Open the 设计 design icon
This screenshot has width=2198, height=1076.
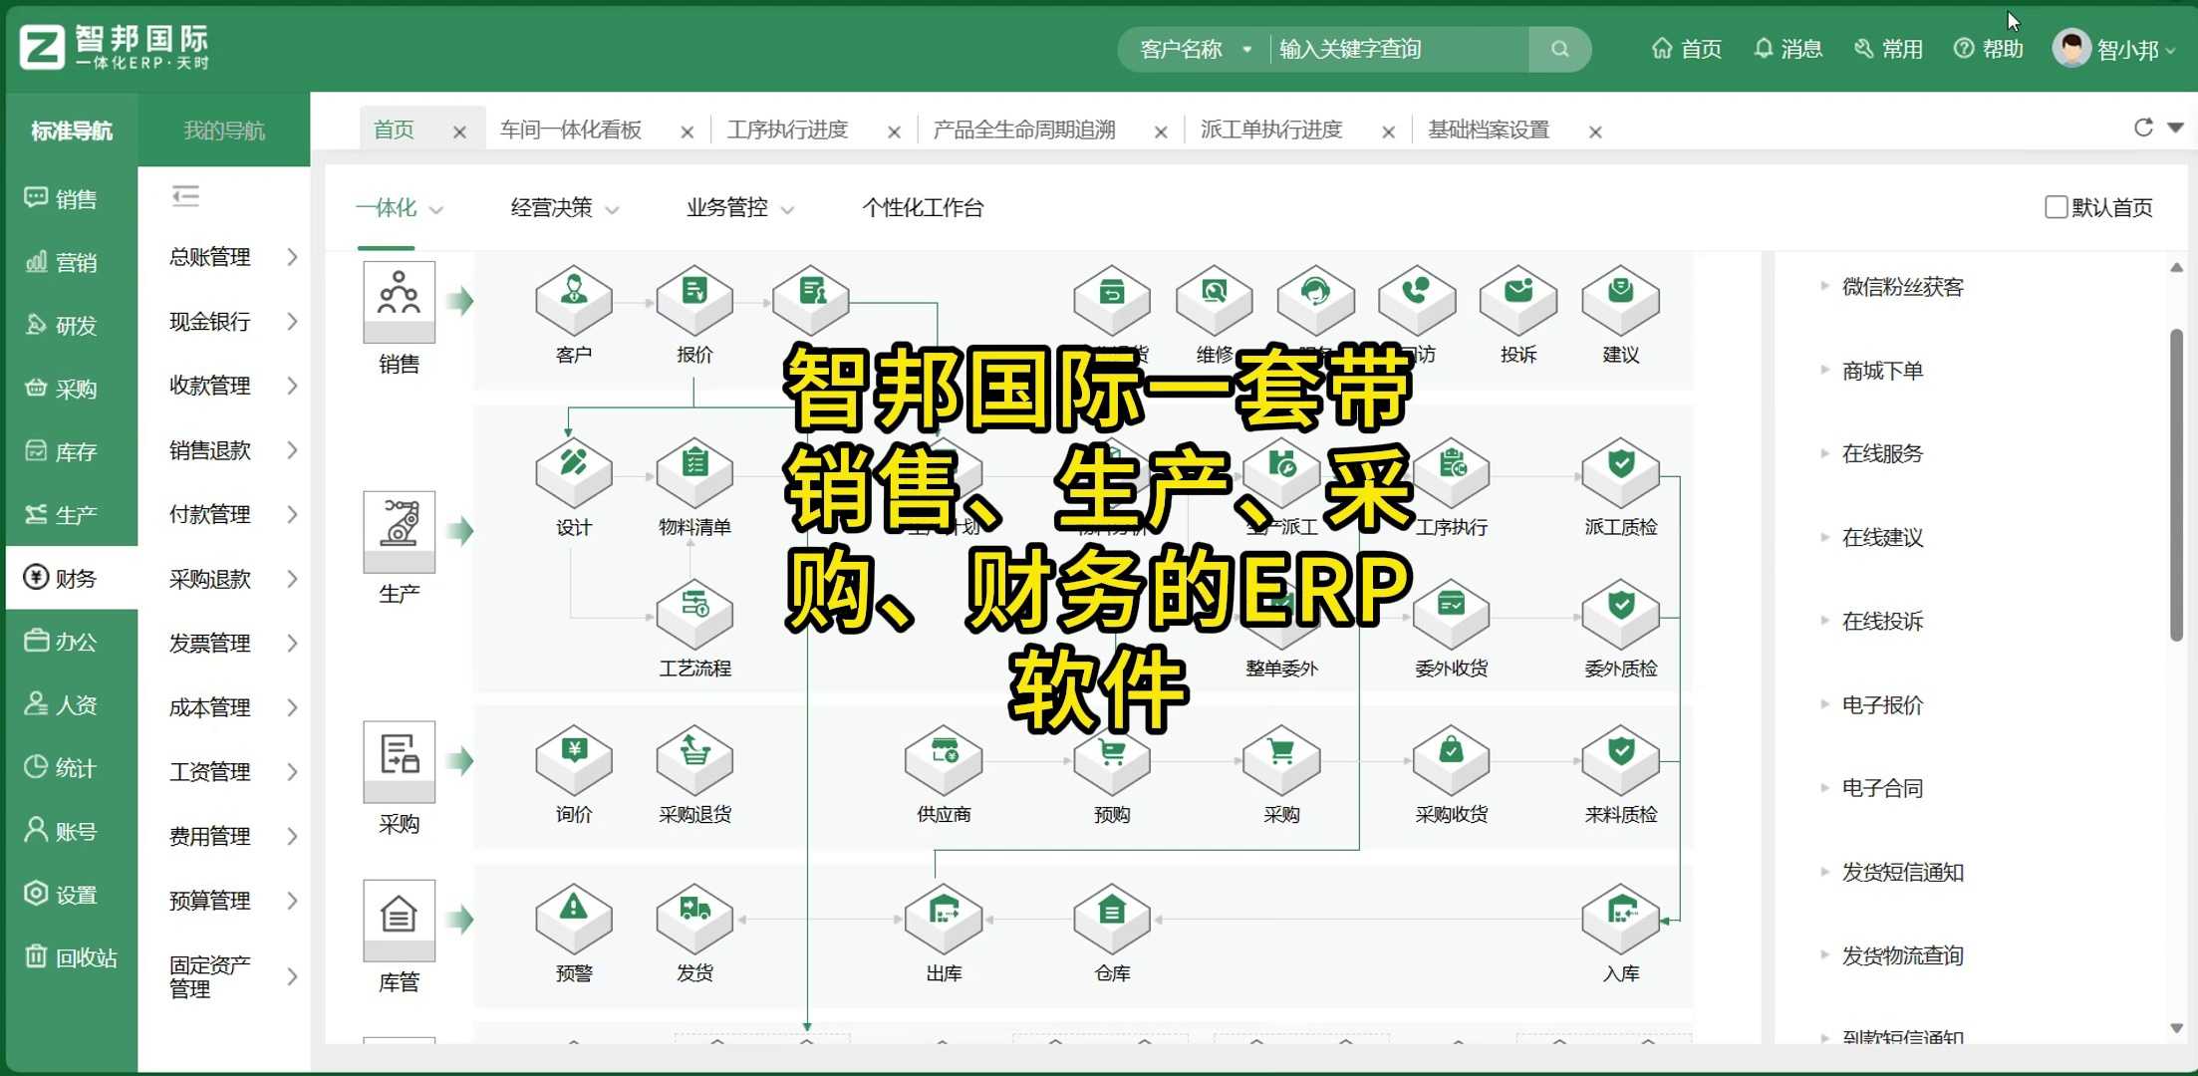[573, 472]
